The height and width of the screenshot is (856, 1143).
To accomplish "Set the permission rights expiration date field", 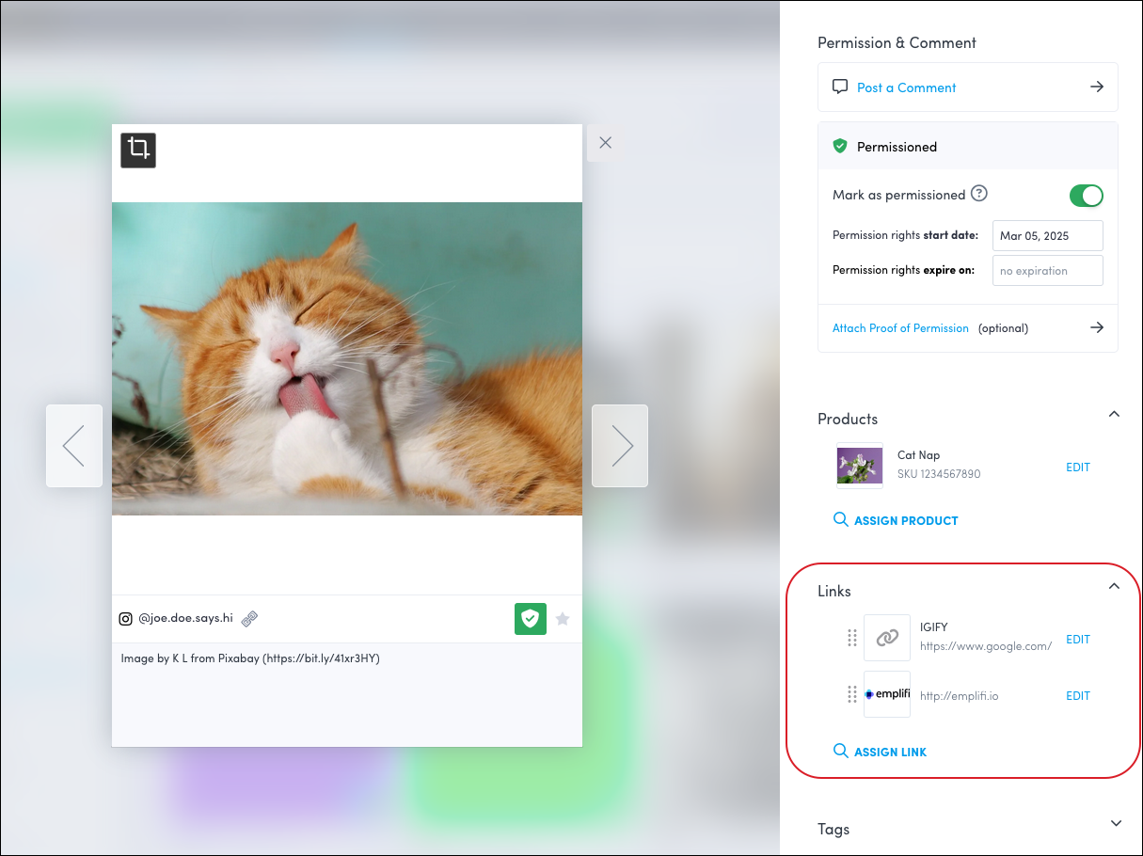I will [1047, 271].
